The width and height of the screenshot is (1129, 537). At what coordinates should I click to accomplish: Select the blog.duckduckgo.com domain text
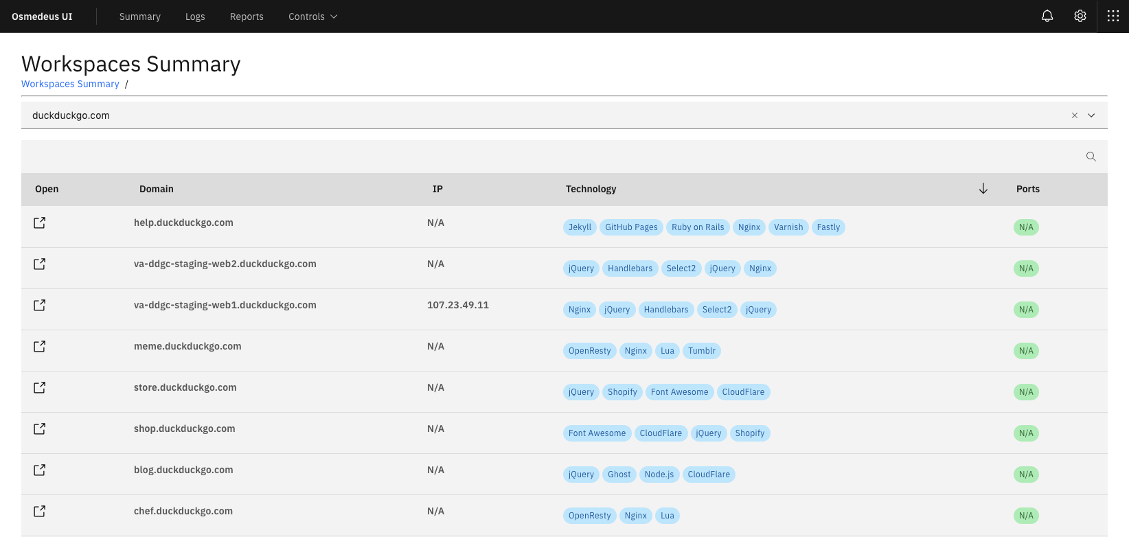183,470
